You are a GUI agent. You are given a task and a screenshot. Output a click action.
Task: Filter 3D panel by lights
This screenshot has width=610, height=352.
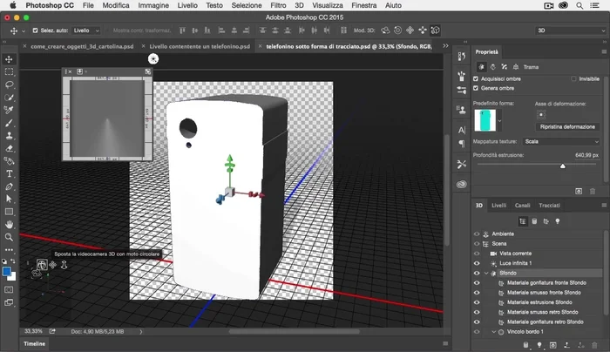[x=558, y=221]
